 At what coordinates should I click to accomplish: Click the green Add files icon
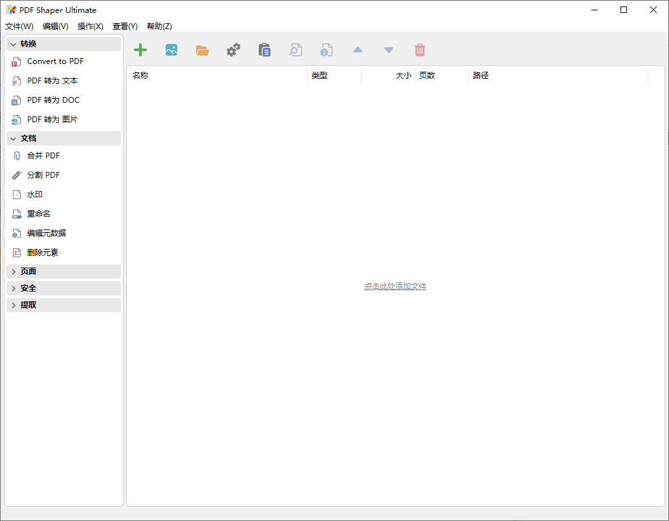140,50
